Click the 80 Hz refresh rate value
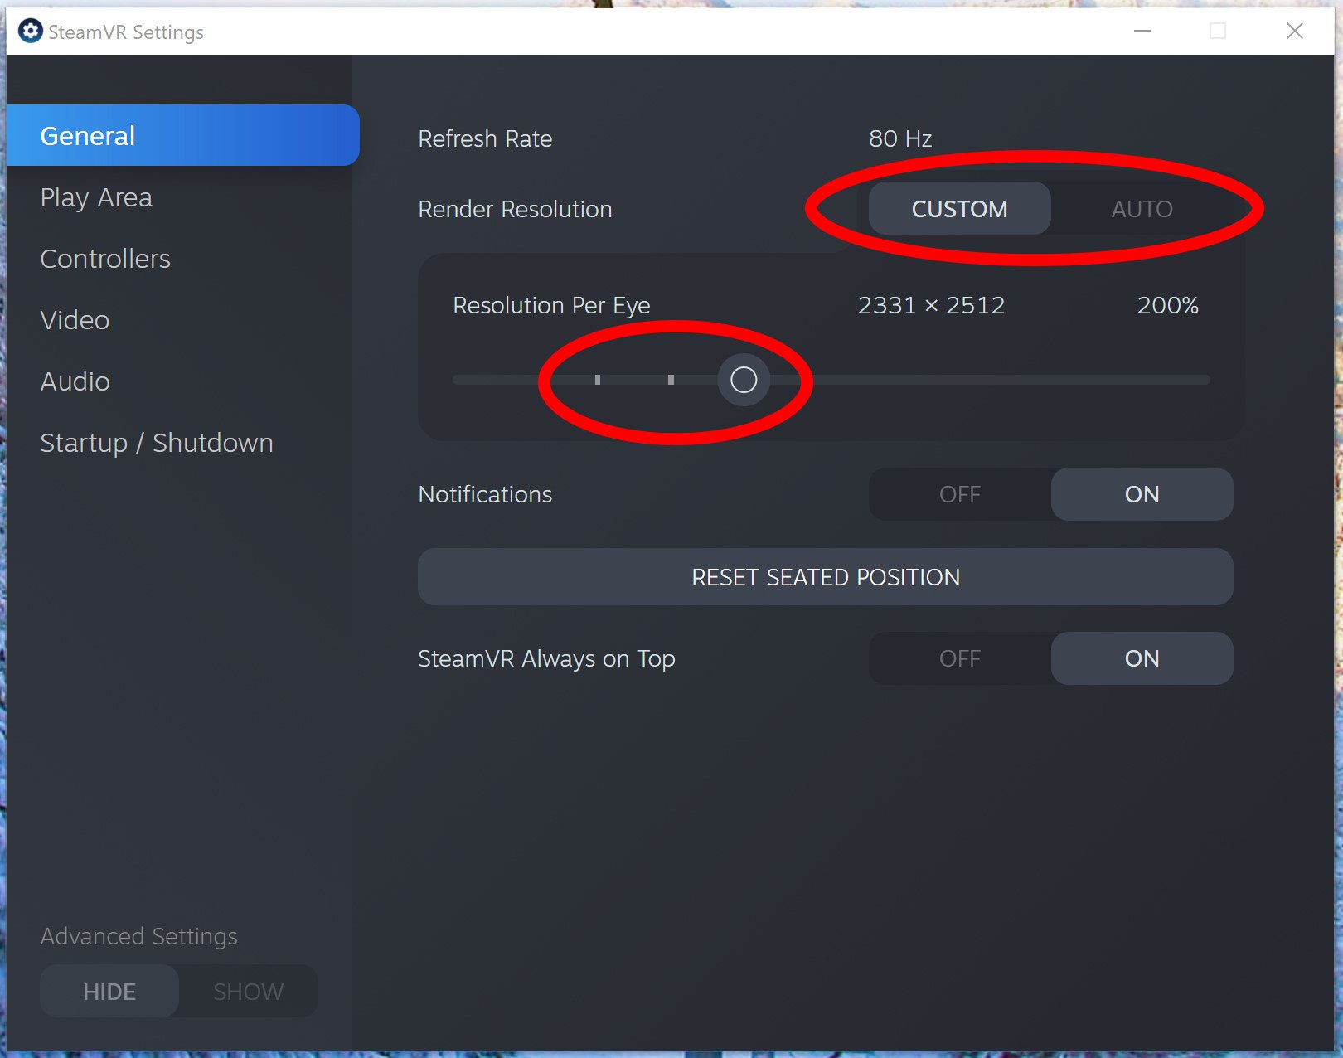1343x1058 pixels. (900, 138)
